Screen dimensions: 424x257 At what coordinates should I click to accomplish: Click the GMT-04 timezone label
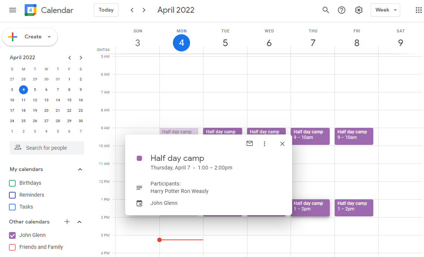(x=103, y=50)
